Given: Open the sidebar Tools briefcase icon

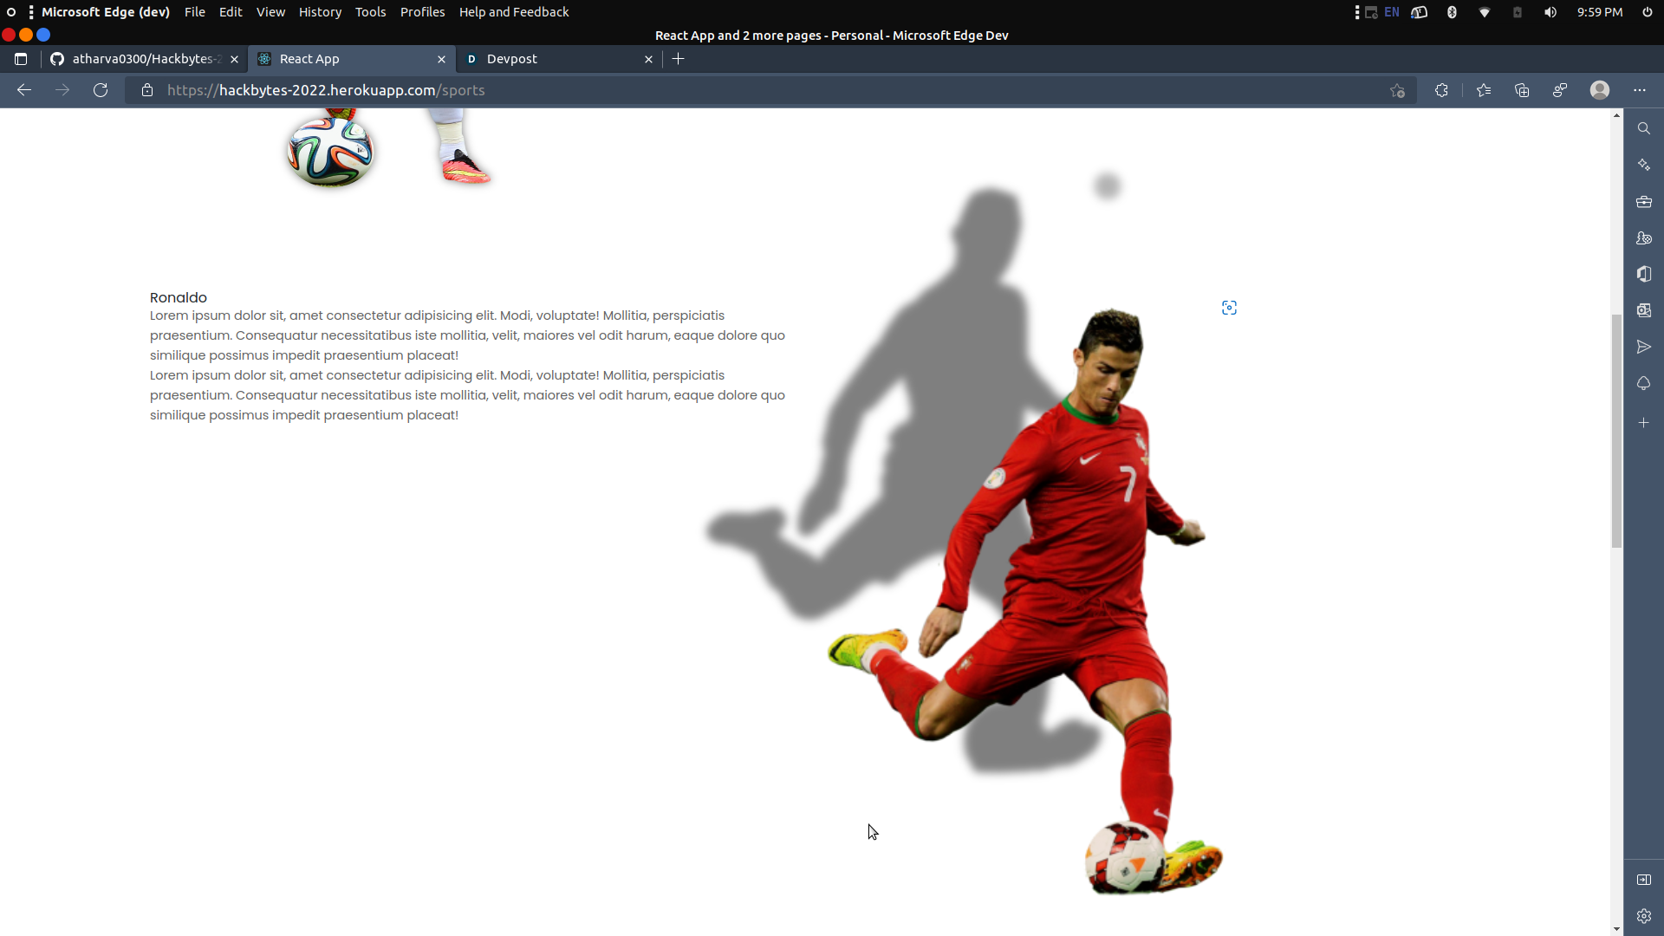Looking at the screenshot, I should coord(1643,202).
